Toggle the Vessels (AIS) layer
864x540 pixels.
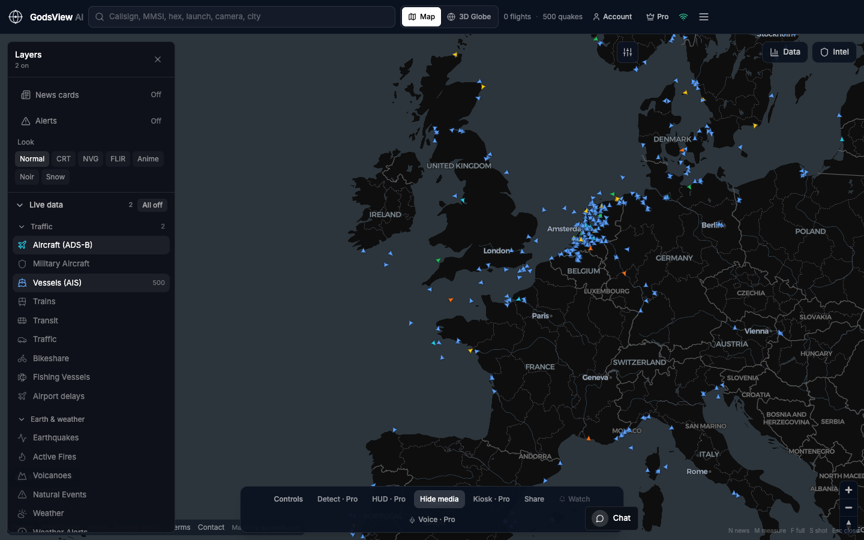tap(91, 283)
